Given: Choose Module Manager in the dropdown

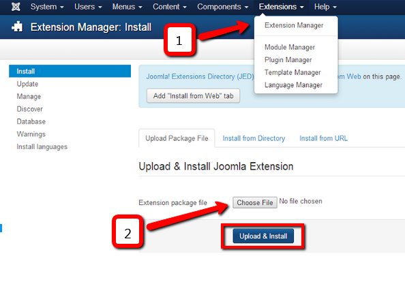Looking at the screenshot, I should [290, 47].
